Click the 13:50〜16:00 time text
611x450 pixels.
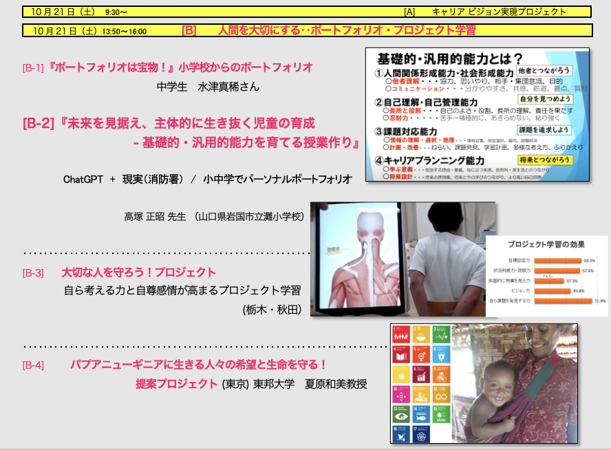tap(125, 32)
